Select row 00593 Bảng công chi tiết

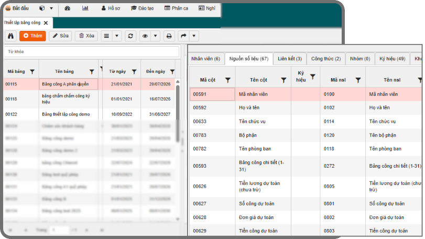click(306, 166)
